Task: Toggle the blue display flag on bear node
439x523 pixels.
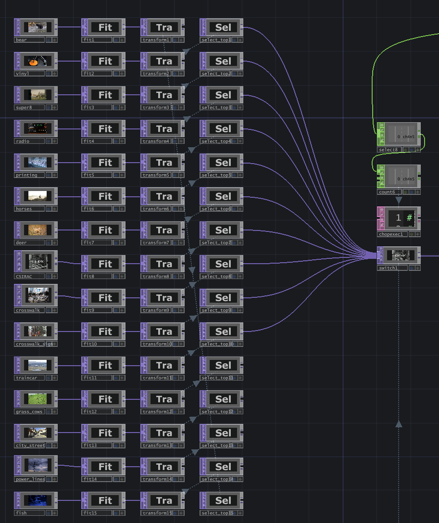Action: (49, 40)
